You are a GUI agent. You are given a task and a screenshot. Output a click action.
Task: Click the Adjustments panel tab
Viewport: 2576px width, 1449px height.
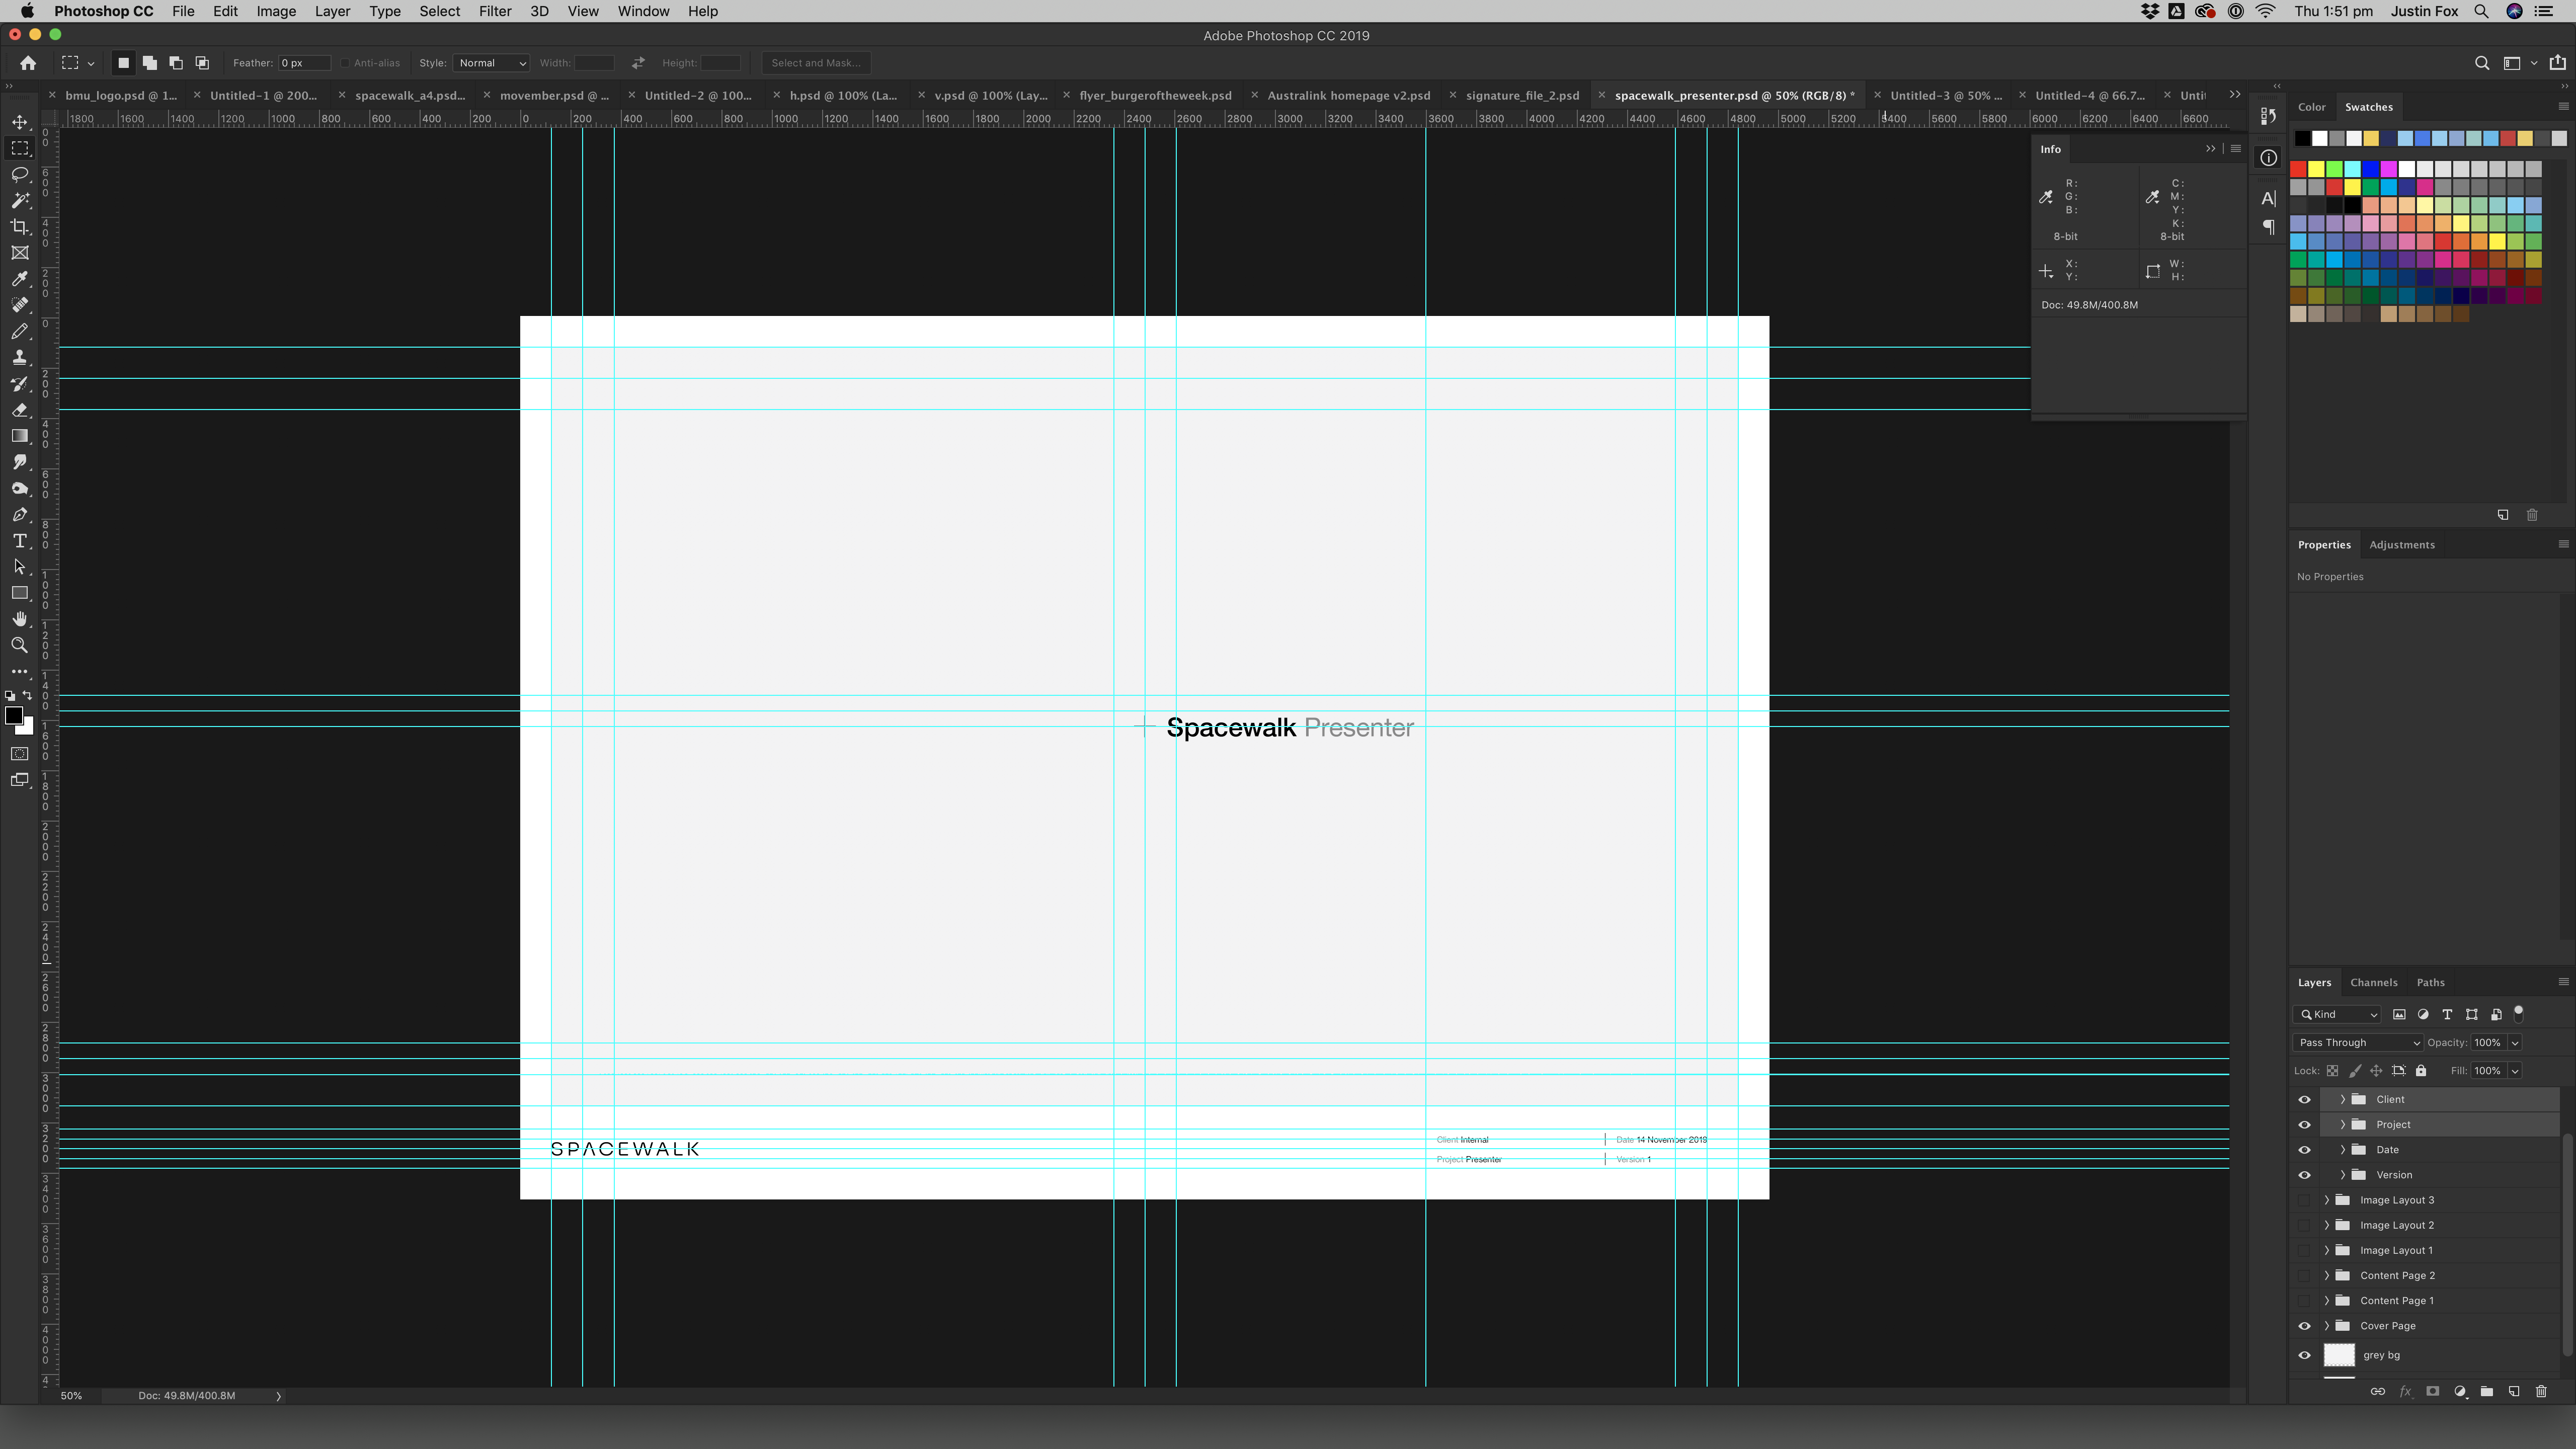click(2401, 543)
